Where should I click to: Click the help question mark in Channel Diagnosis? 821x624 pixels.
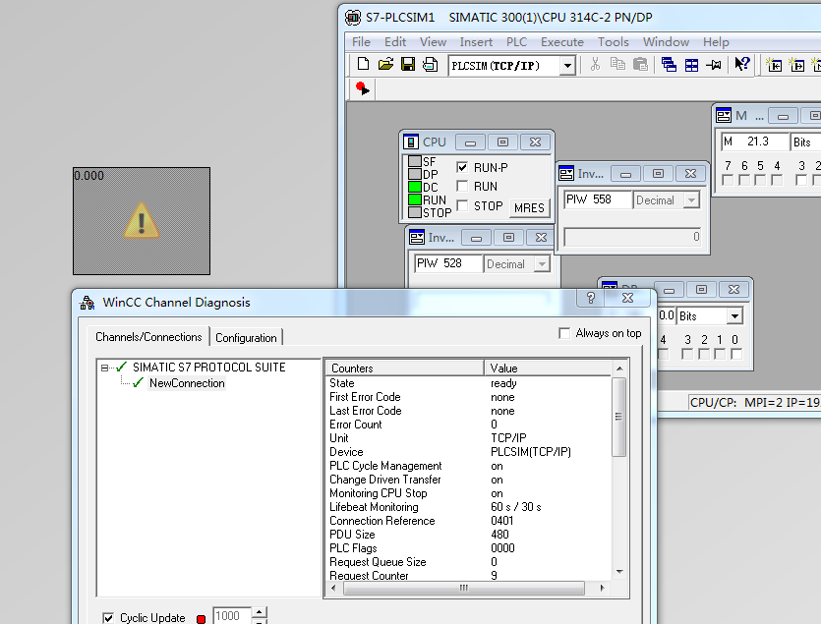pyautogui.click(x=591, y=298)
